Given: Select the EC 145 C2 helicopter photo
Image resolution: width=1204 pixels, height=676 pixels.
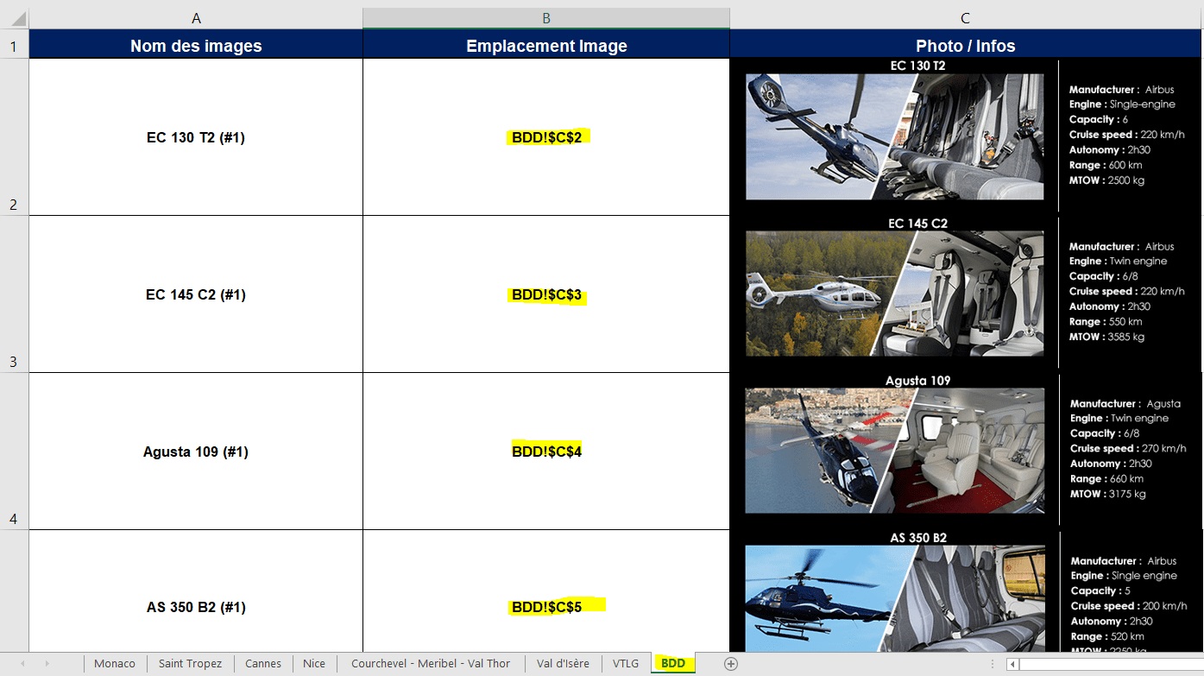Looking at the screenshot, I should tap(895, 294).
